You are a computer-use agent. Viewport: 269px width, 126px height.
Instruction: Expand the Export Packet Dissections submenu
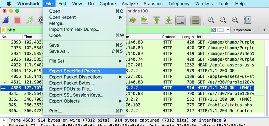[x=84, y=77]
